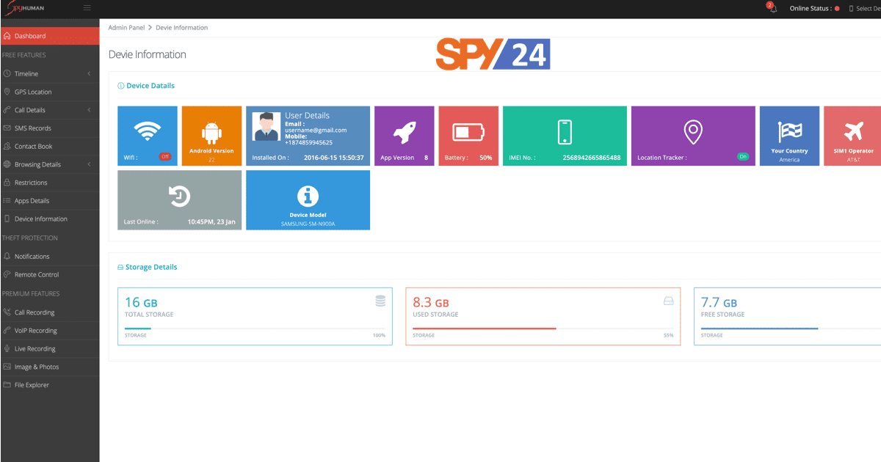Click the File Explorer folder icon
This screenshot has width=881, height=462.
[x=7, y=385]
